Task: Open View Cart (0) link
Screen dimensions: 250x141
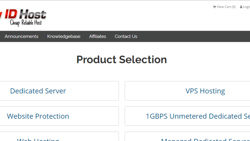Action: point(226,7)
